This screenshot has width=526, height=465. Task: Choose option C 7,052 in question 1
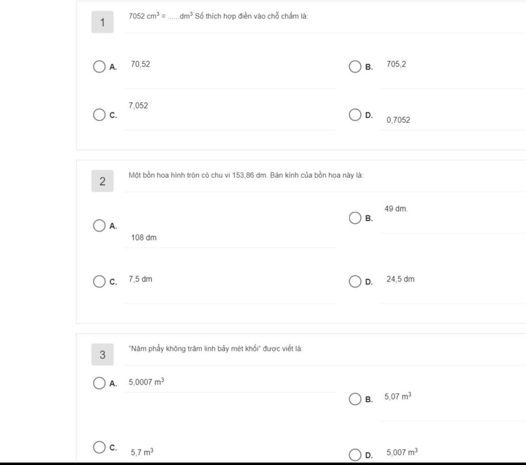99,115
